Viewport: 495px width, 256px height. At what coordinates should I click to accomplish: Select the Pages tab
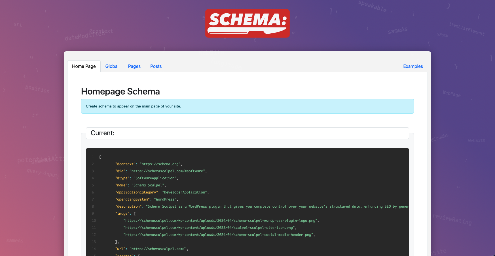click(x=134, y=66)
